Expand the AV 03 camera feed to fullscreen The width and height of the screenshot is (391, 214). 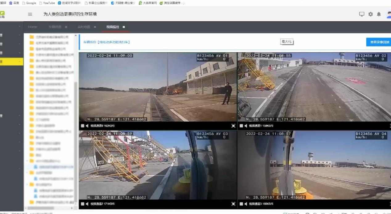coord(233,204)
